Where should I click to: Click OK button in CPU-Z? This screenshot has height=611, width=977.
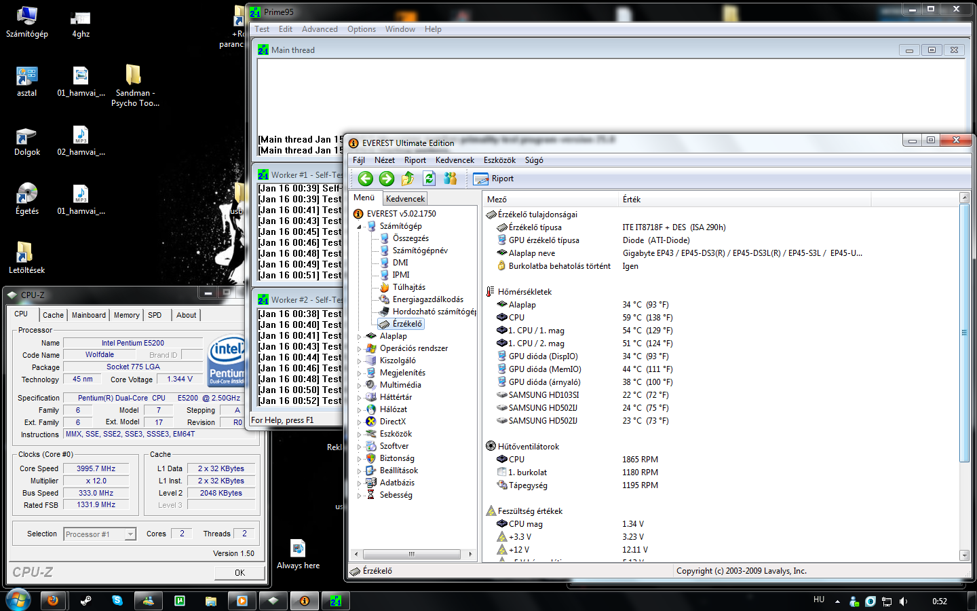240,573
